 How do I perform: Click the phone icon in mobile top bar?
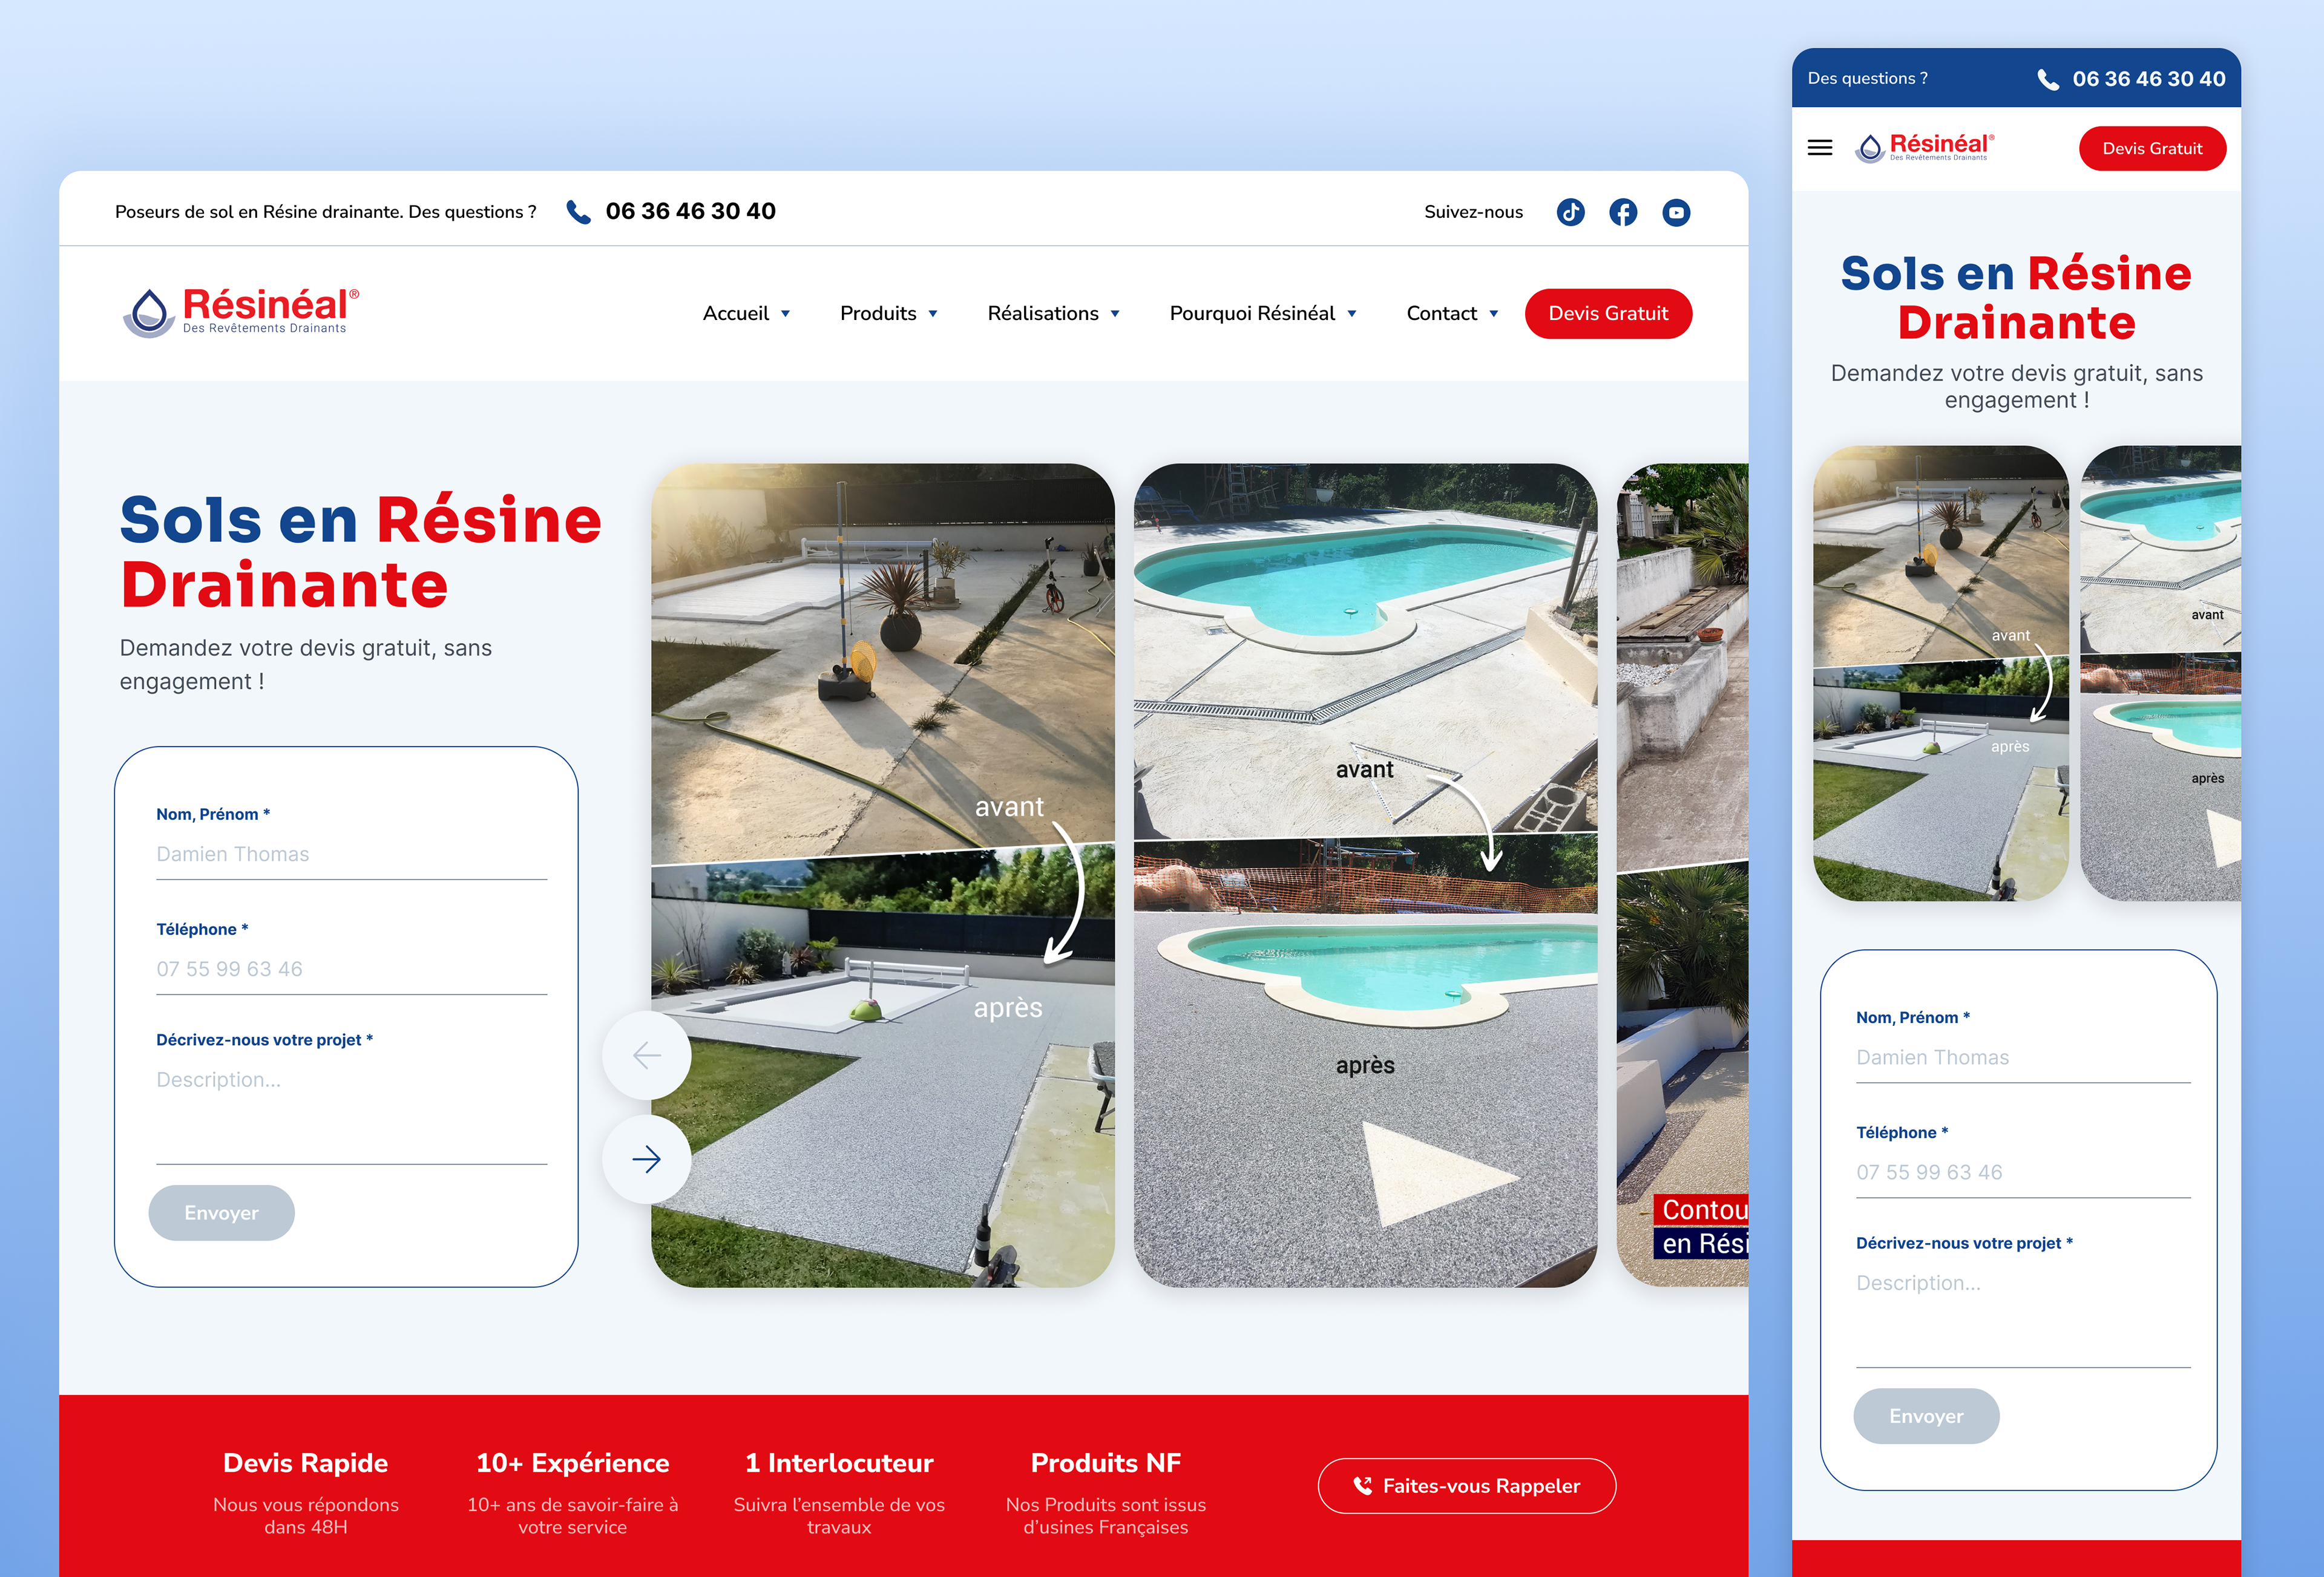(2048, 80)
